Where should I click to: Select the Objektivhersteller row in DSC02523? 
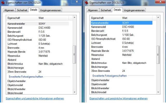(122, 80)
